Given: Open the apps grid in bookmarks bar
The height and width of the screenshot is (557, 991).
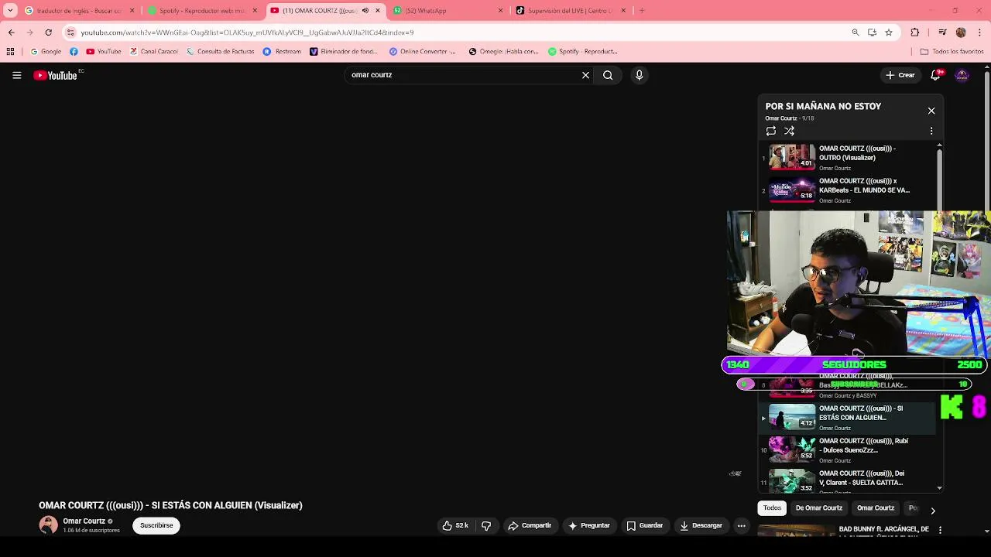Looking at the screenshot, I should click(x=10, y=52).
